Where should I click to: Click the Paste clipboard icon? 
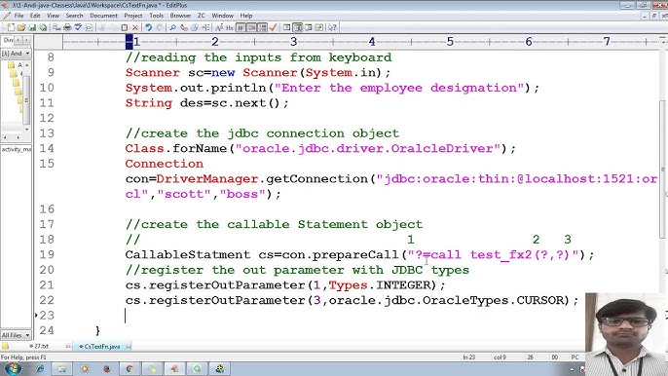point(124,27)
